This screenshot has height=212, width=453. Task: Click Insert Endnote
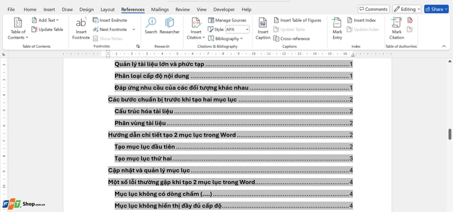point(110,20)
